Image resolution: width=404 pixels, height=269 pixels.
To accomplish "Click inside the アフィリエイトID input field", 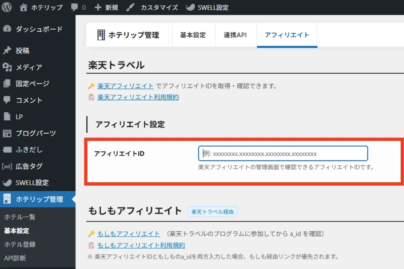I will pyautogui.click(x=283, y=153).
